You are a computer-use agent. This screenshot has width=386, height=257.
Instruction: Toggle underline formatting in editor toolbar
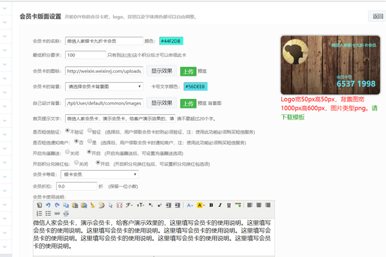tap(229, 205)
